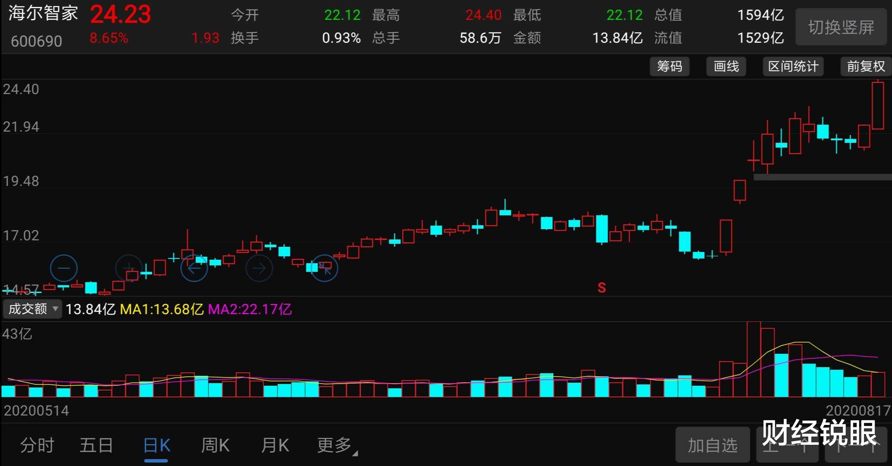Screen dimensions: 892x466
Task: Expand the 更多 period options
Action: [337, 445]
